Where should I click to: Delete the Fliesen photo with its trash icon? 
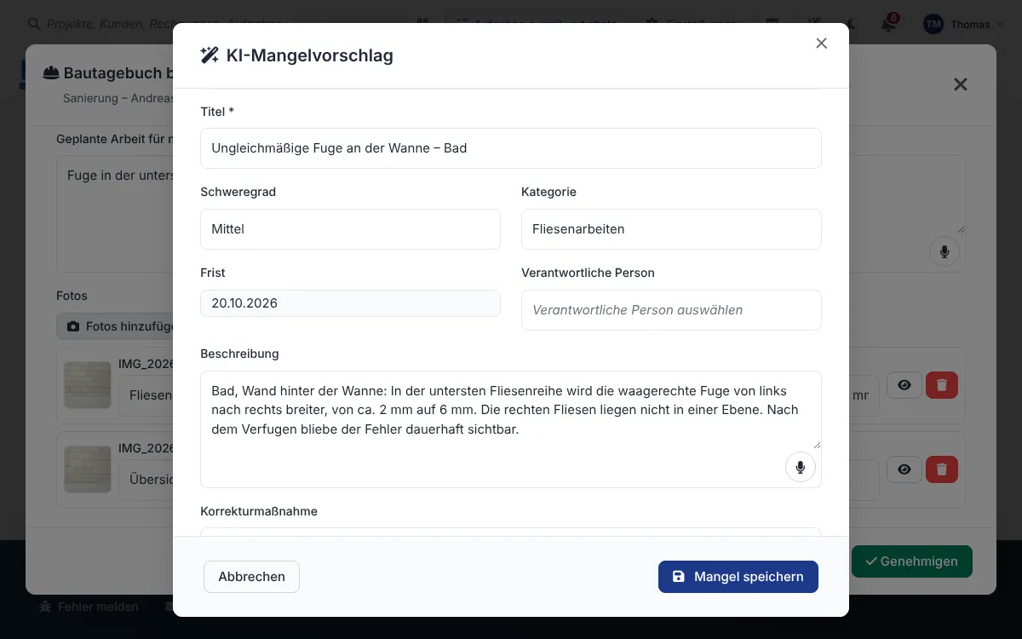coord(942,385)
